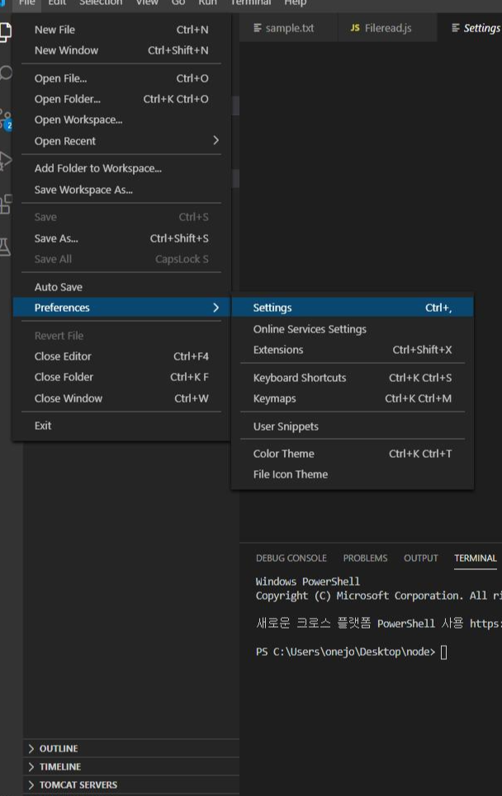
Task: Switch to the Settings editor tab
Action: (470, 28)
